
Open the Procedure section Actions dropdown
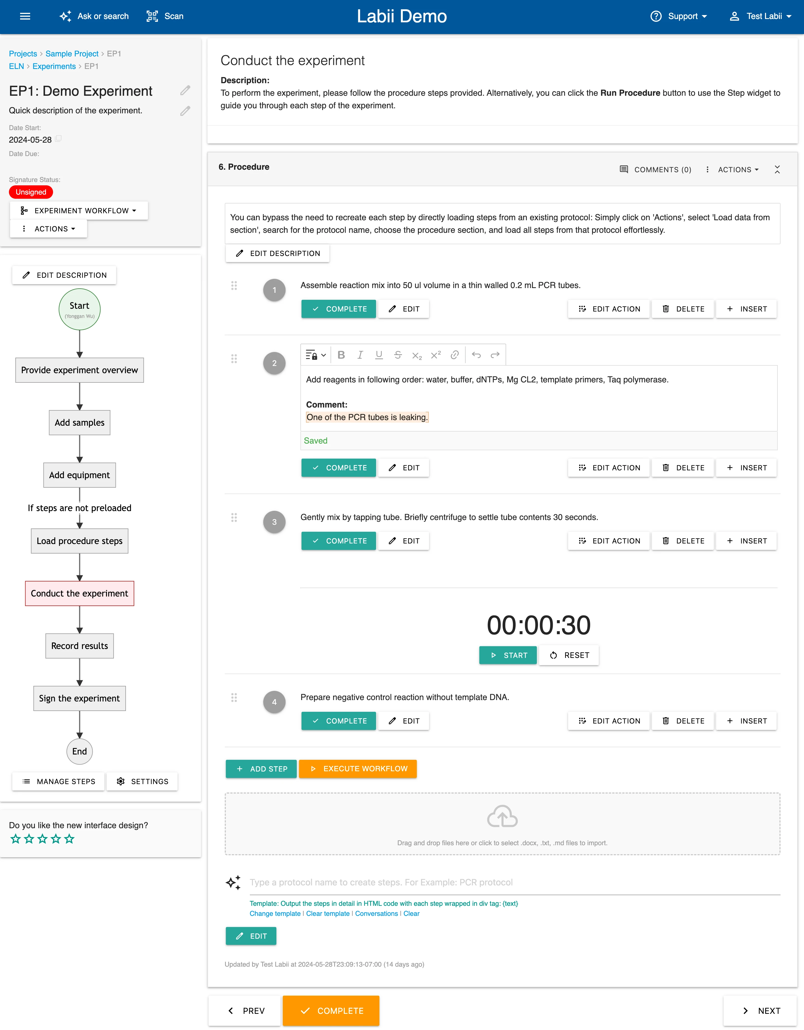pos(733,170)
